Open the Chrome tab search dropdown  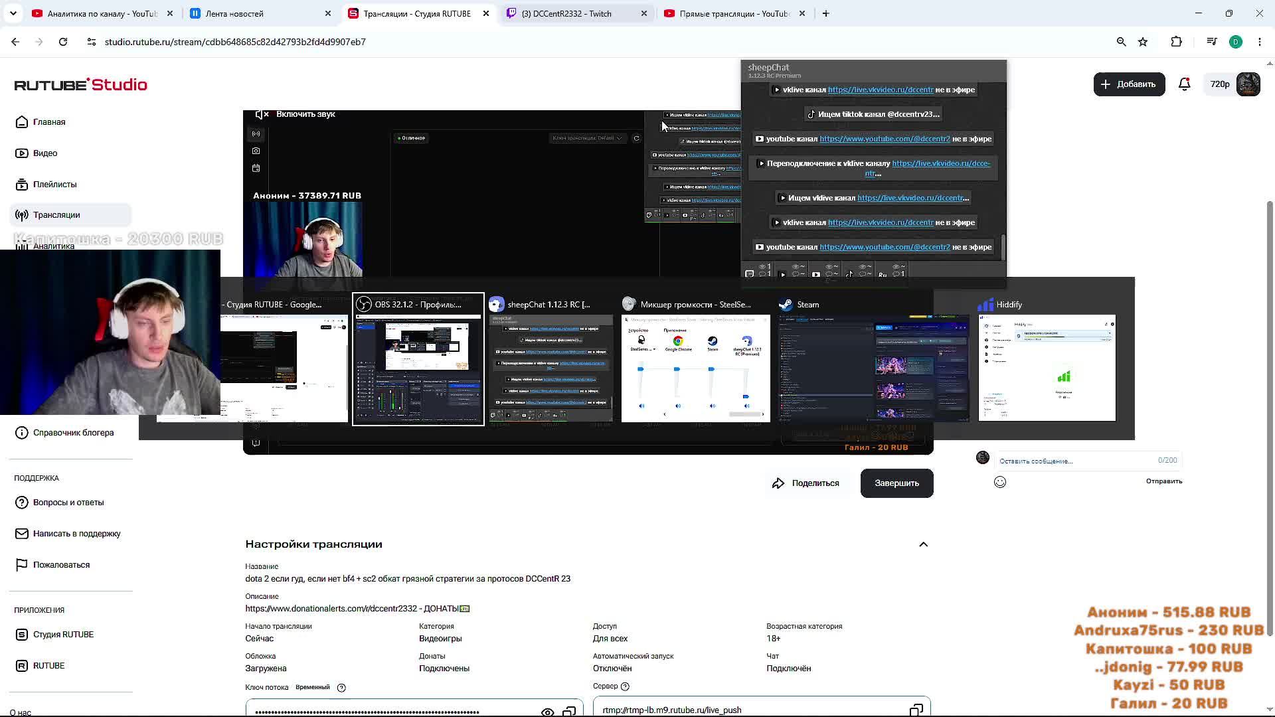(x=13, y=13)
